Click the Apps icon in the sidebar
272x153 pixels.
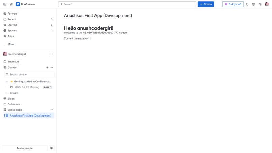click(x=5, y=36)
